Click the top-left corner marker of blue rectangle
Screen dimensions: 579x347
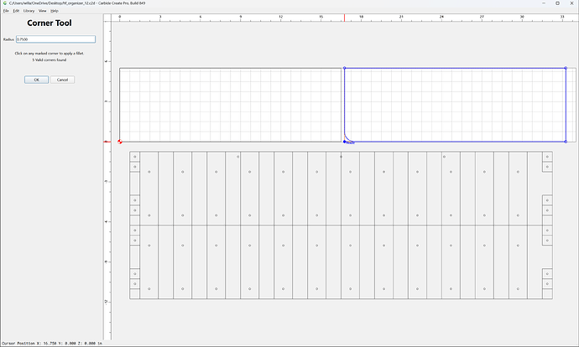tap(345, 68)
